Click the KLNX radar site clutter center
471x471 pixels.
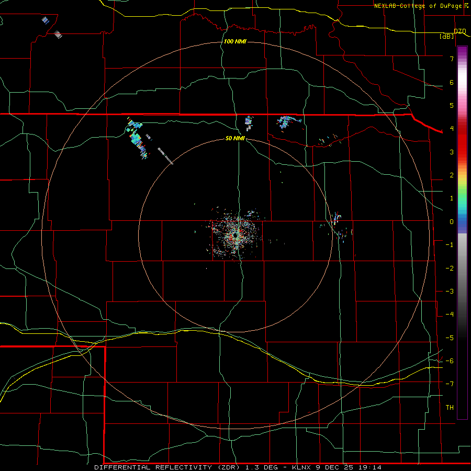pyautogui.click(x=235, y=234)
